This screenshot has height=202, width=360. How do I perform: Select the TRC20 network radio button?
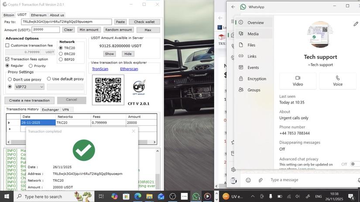61,48
